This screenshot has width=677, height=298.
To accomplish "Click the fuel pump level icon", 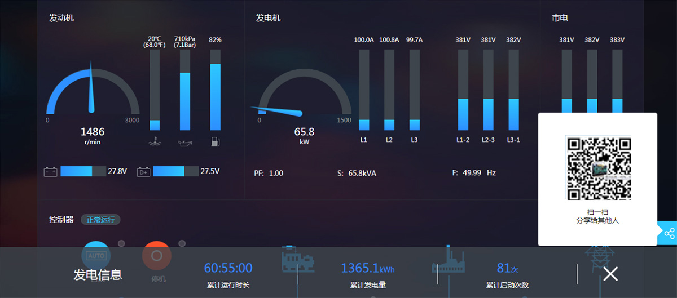I will tap(215, 141).
